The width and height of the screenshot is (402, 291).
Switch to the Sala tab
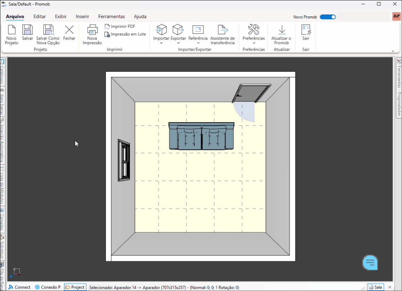pyautogui.click(x=376, y=287)
